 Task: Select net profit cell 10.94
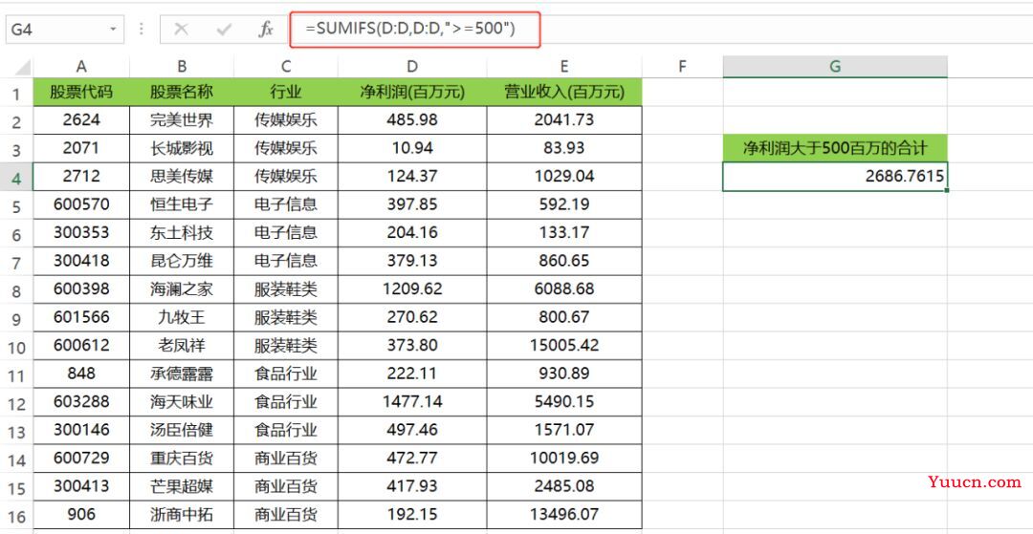click(412, 149)
